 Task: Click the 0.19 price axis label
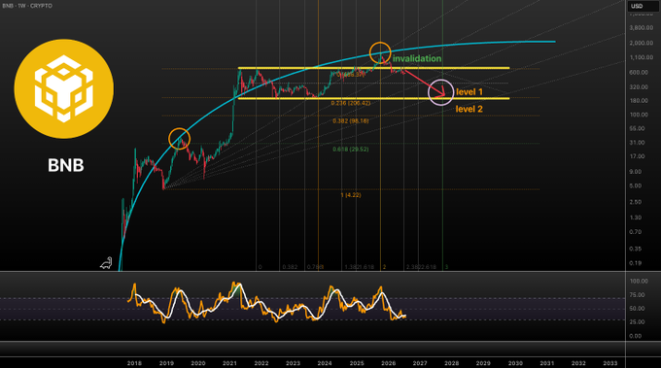pyautogui.click(x=636, y=263)
